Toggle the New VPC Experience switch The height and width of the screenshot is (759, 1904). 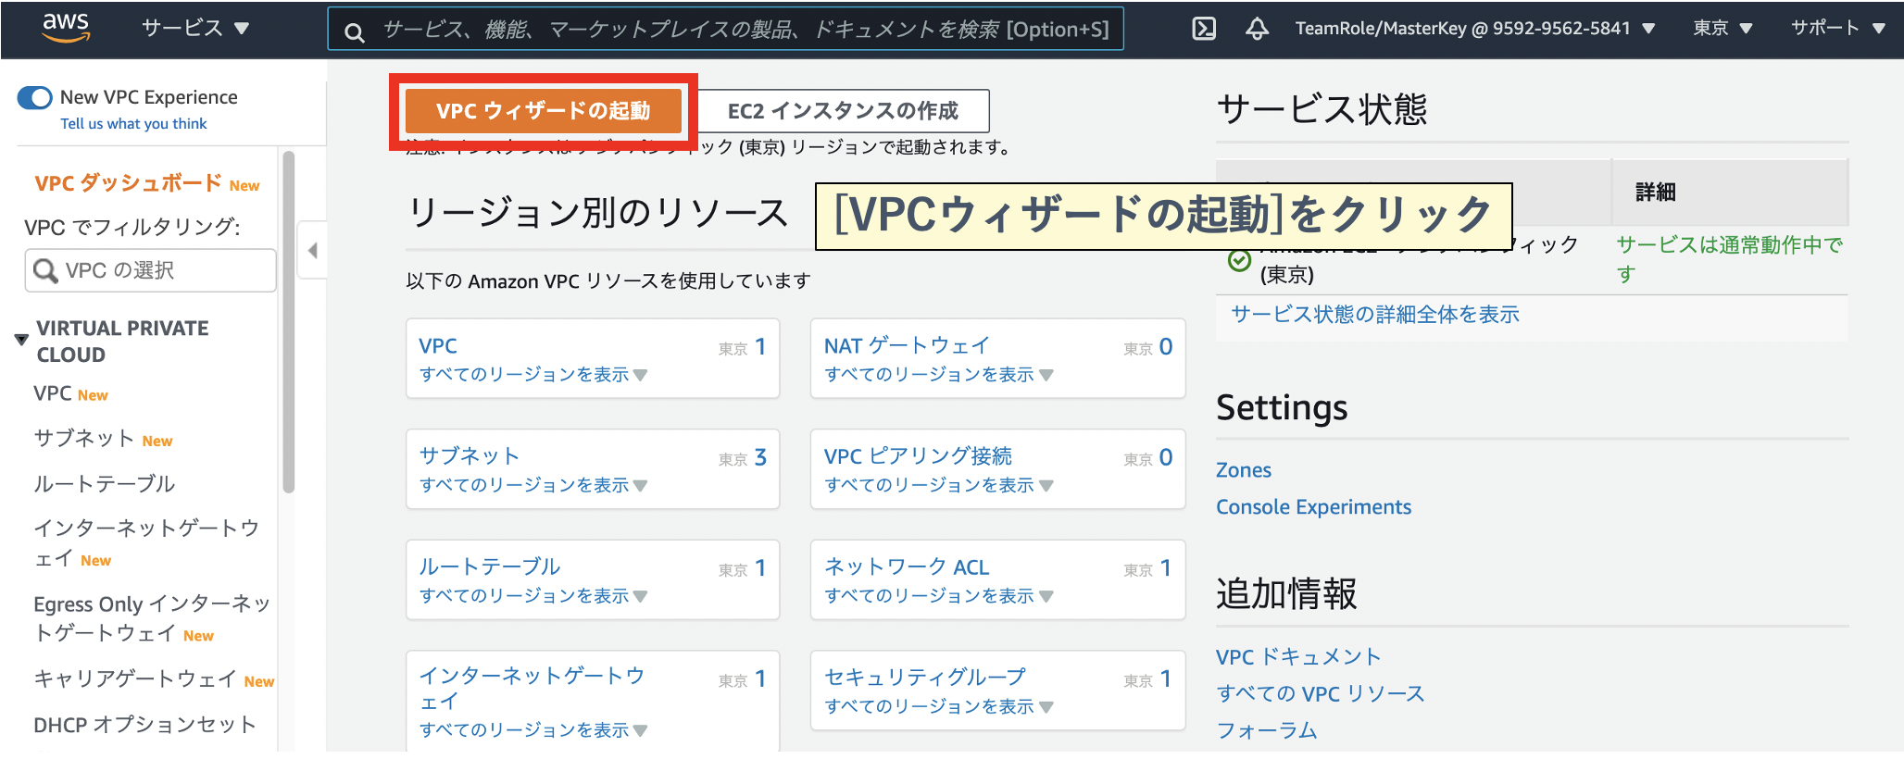(35, 97)
